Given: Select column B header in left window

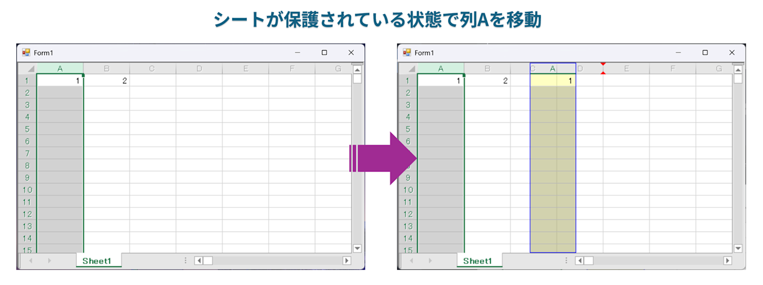Looking at the screenshot, I should pyautogui.click(x=107, y=69).
